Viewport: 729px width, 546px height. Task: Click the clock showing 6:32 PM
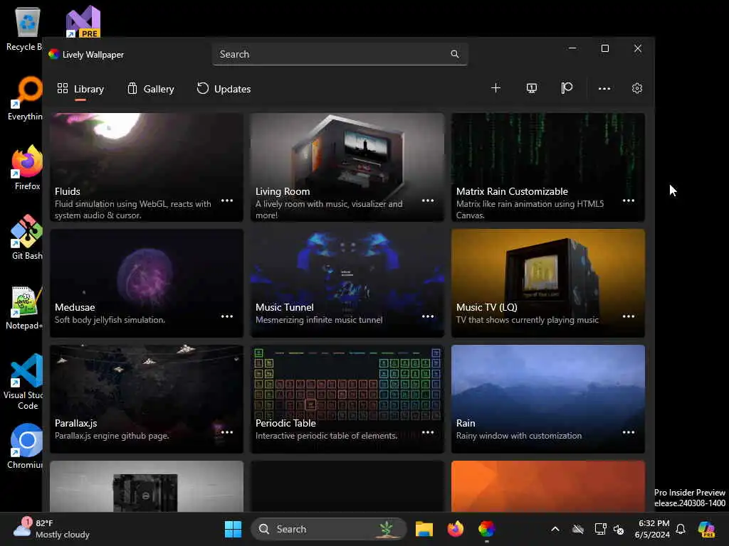[x=652, y=529]
